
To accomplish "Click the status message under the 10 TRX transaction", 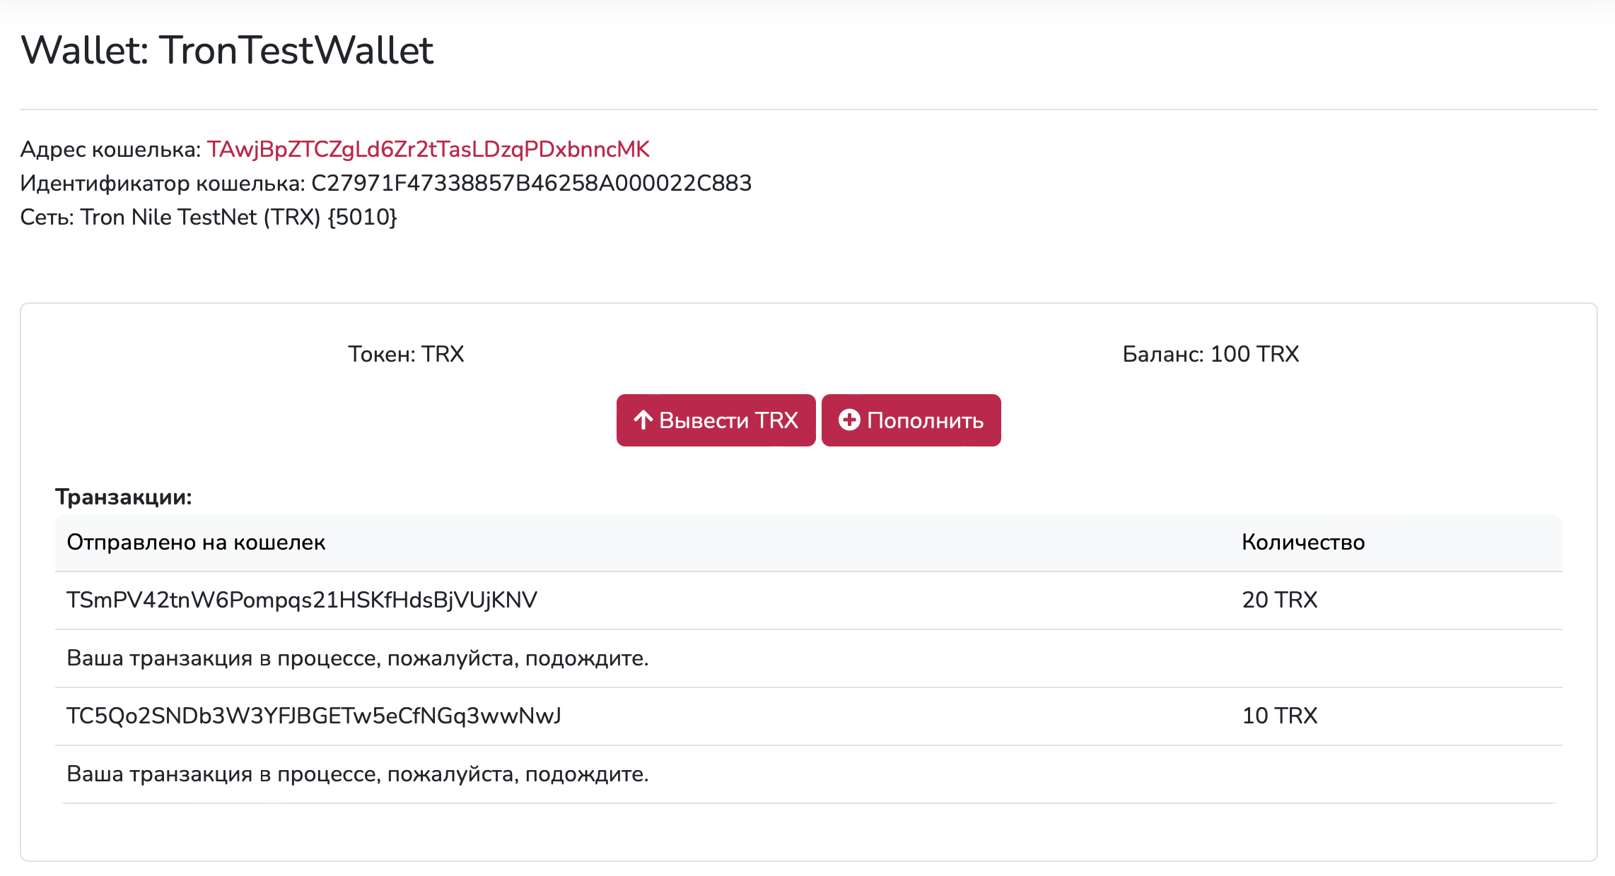I will click(358, 774).
